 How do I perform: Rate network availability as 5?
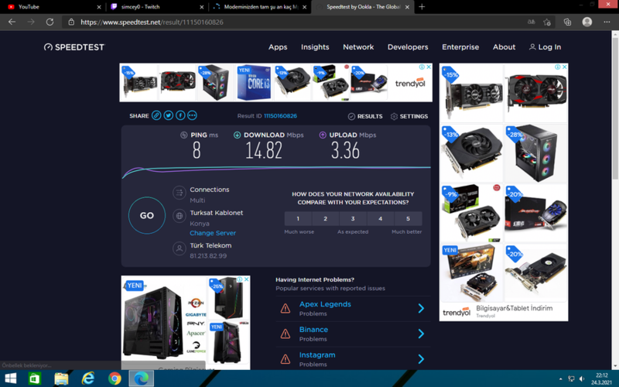coord(409,218)
